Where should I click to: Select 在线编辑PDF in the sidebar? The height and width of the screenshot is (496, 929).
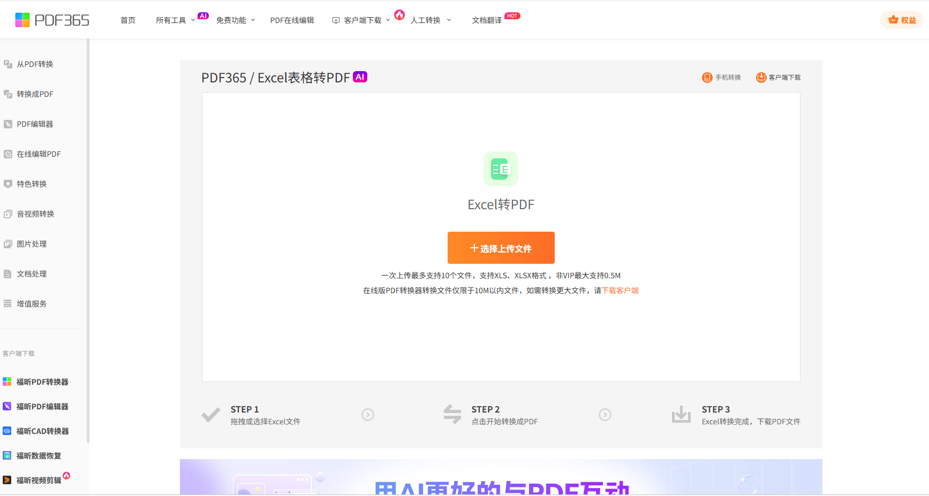point(39,154)
